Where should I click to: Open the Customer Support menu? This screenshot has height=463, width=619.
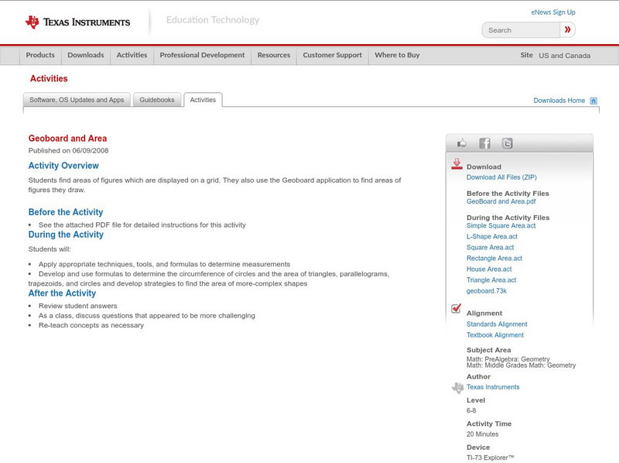333,55
